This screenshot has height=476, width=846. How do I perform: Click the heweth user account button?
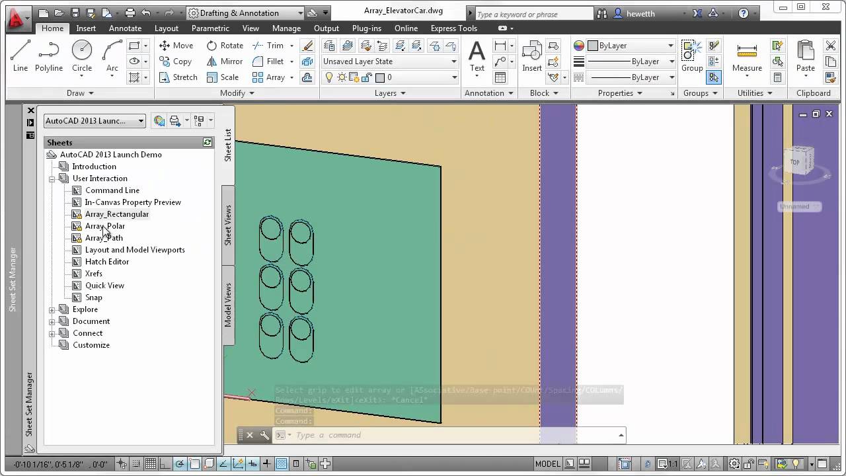point(634,13)
